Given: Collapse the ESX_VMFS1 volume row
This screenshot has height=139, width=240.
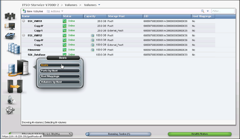Looking at the screenshot, I should [23, 21].
